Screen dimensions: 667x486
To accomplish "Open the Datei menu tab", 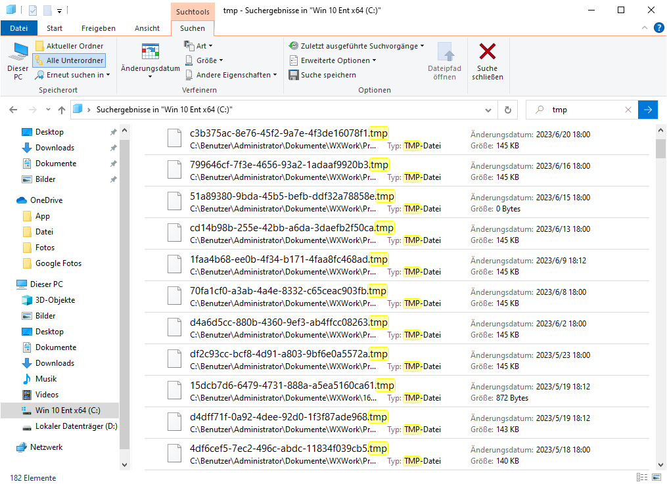I will click(19, 28).
